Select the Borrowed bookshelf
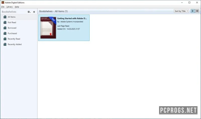This screenshot has width=201, height=119. (18, 28)
